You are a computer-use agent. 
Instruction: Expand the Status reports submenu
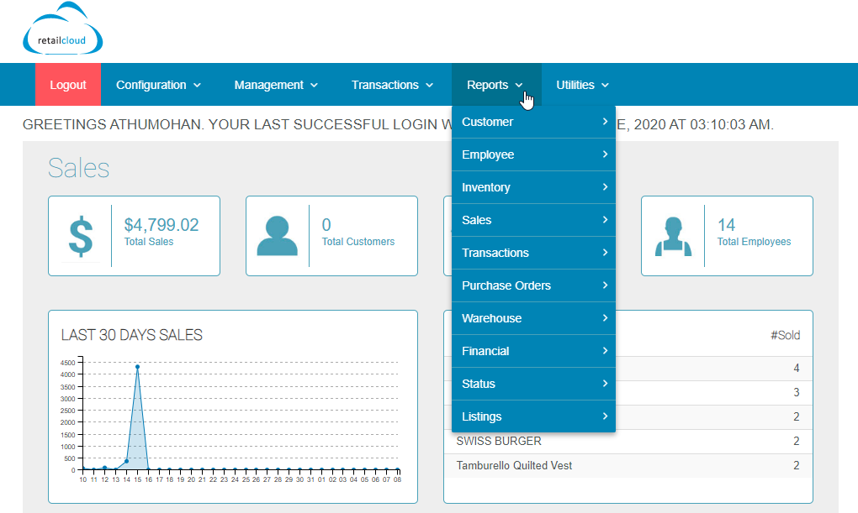coord(533,384)
